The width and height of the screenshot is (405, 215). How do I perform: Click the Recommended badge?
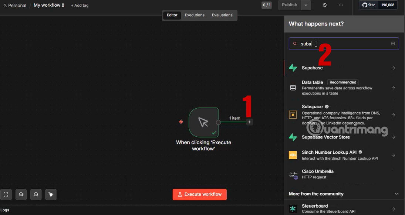tap(343, 82)
